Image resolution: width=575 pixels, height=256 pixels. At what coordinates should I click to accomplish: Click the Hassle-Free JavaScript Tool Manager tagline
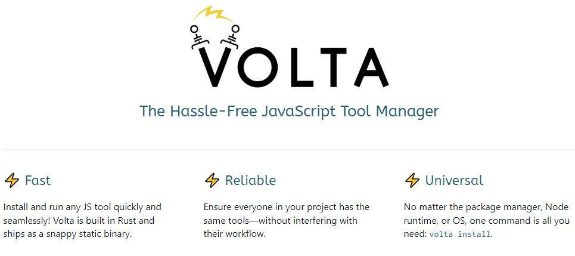click(x=289, y=111)
